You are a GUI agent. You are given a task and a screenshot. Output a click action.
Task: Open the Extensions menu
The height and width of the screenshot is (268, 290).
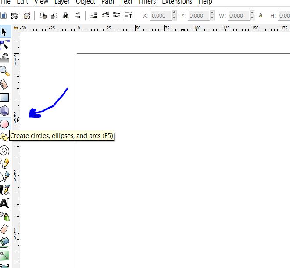coord(177,2)
